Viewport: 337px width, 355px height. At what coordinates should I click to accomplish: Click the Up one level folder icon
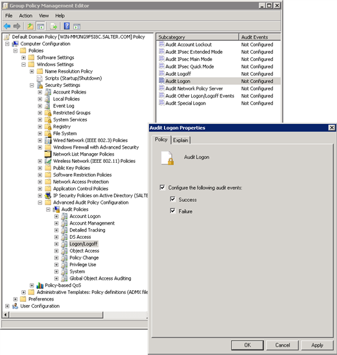[x=30, y=26]
